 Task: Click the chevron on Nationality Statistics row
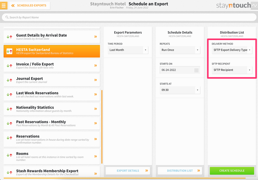tap(96, 109)
